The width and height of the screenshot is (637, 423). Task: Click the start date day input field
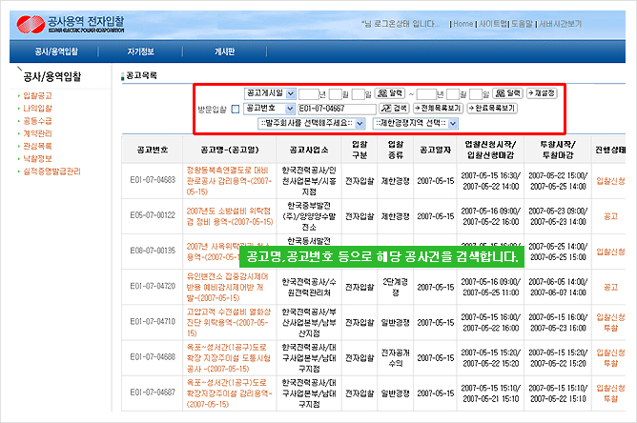[x=358, y=94]
